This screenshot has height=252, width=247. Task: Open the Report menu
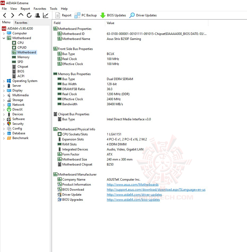[x=25, y=9]
